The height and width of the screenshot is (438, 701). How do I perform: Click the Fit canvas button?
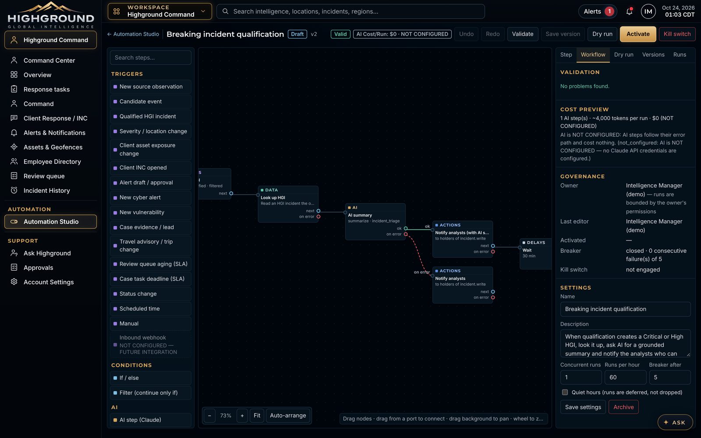[257, 416]
